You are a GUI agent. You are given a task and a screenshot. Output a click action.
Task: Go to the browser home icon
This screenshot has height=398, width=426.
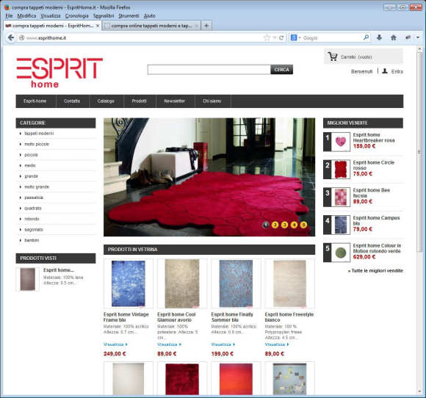pyautogui.click(x=393, y=37)
